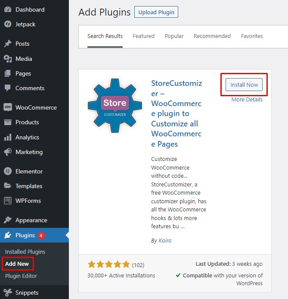Open the Products menu label

(x=27, y=122)
